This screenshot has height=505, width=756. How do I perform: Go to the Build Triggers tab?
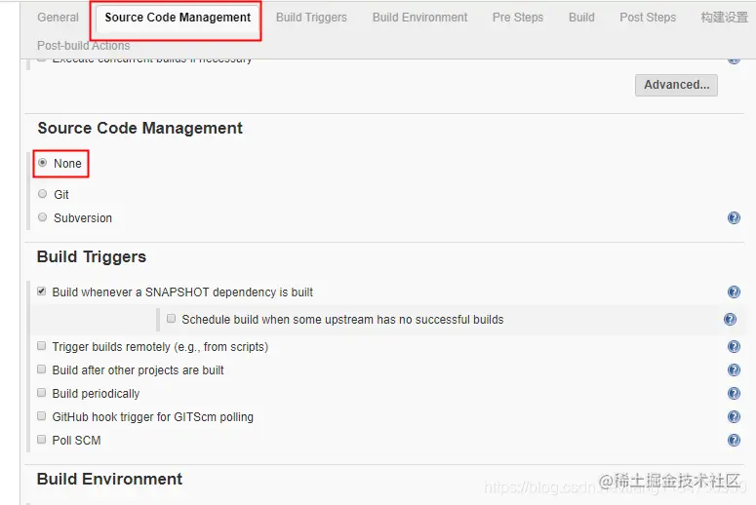point(311,18)
